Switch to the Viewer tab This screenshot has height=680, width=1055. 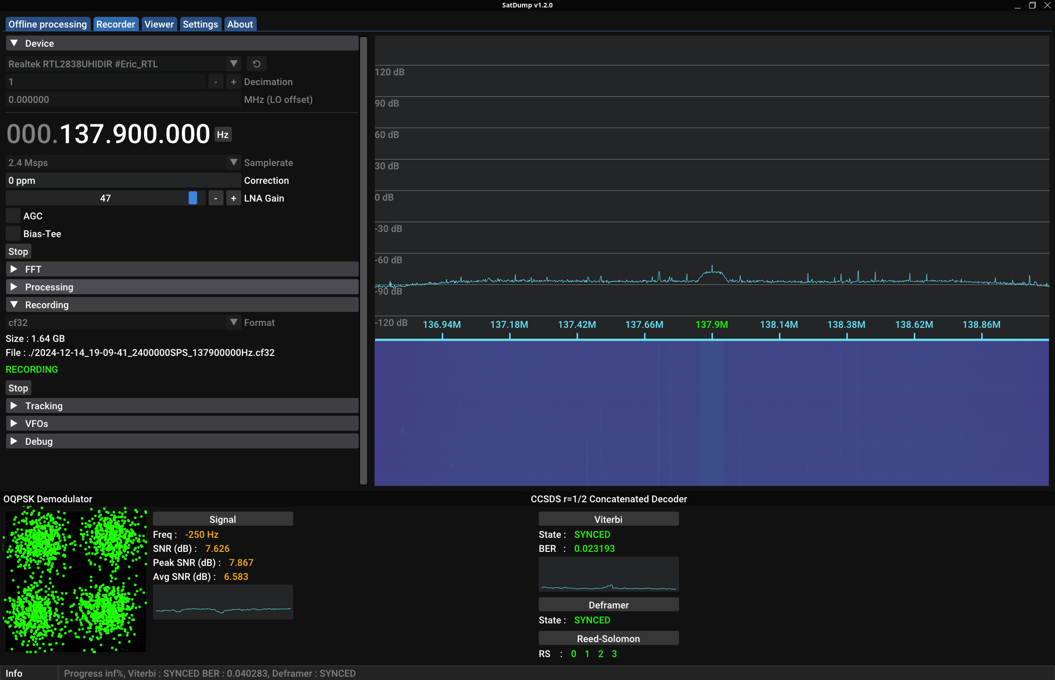click(x=159, y=24)
